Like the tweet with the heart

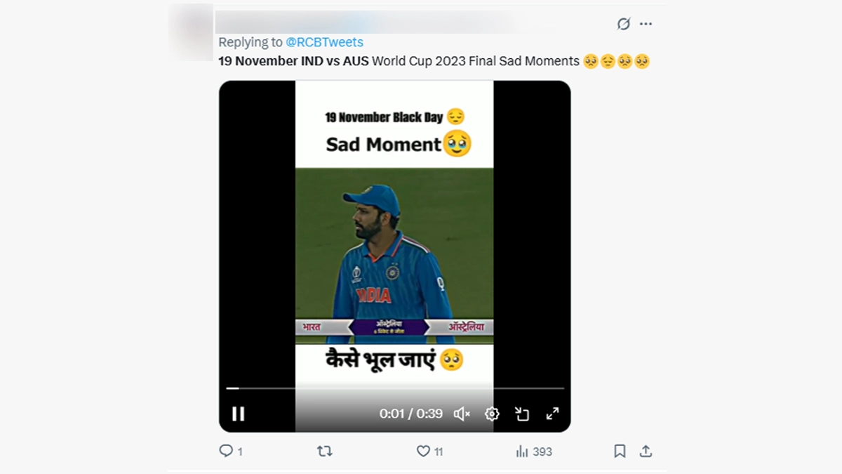point(423,451)
